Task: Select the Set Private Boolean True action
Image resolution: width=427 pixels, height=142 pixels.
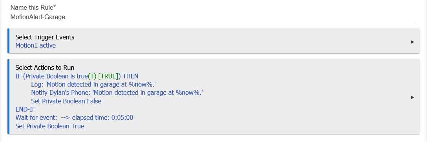Action: 50,126
